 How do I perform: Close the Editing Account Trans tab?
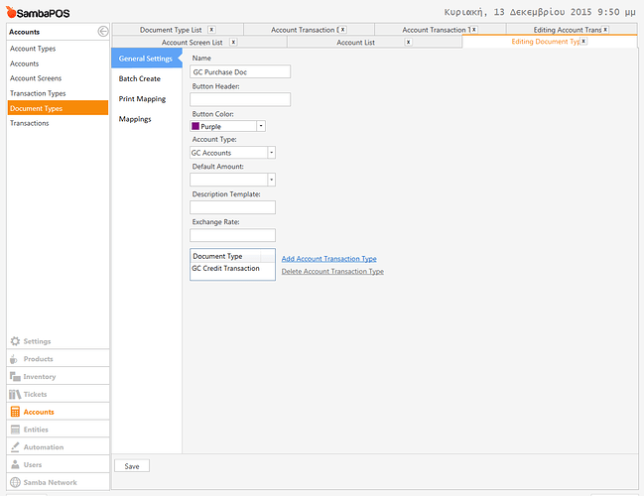(605, 30)
